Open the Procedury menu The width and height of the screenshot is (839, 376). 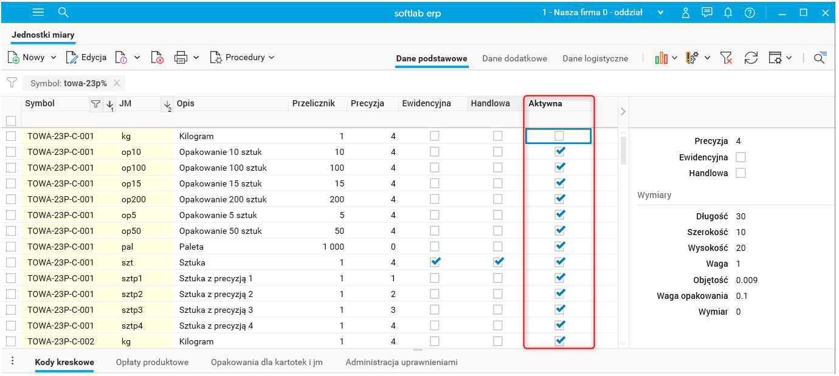coord(242,58)
